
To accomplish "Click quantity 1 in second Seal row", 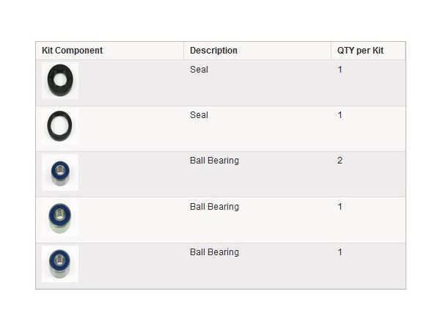I will coord(340,115).
